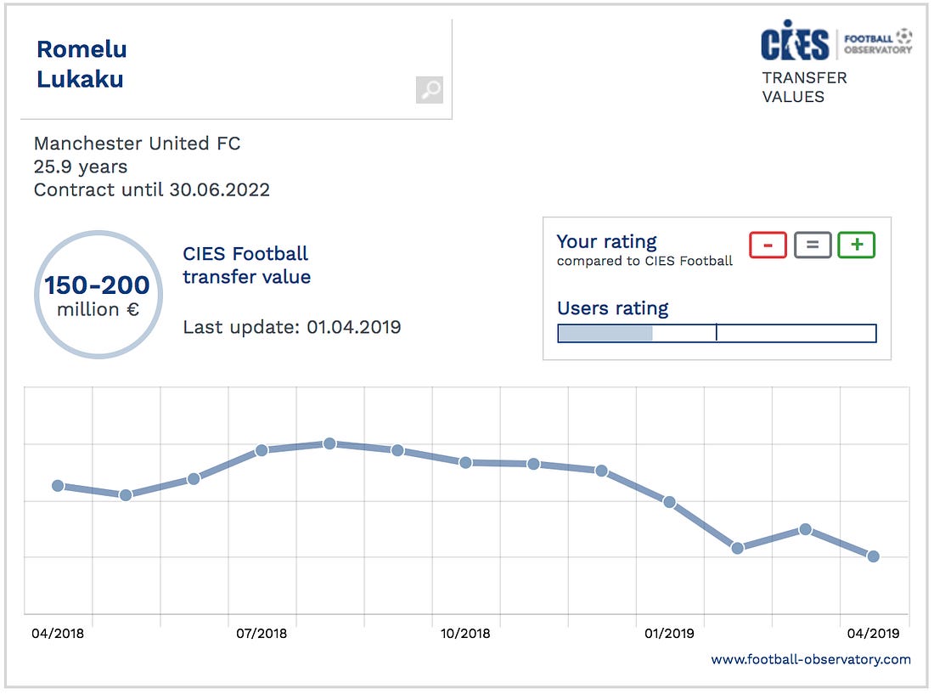Screen dimensions: 934x694
Task: Click the TRANSFER VALUES heading
Action: [804, 87]
